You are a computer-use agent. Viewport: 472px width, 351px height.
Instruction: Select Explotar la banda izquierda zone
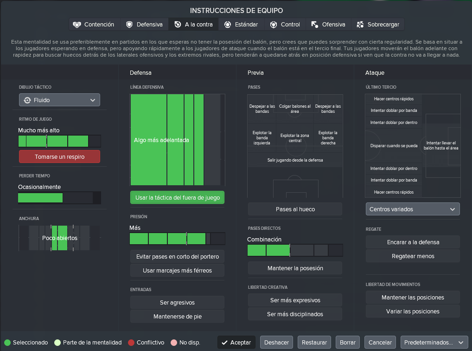(x=262, y=138)
